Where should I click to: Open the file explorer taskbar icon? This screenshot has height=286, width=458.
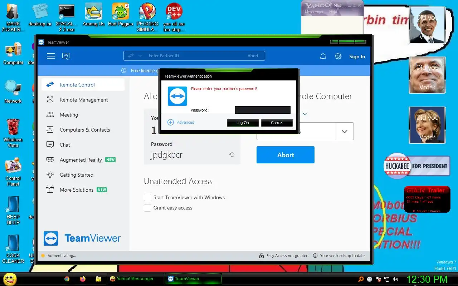98,279
